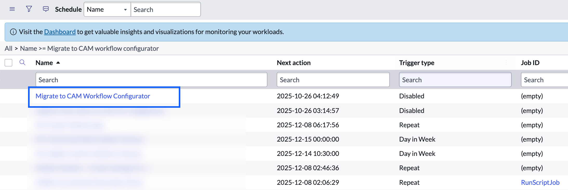Select the 2025-12-08 06:17:56 cell

point(308,125)
